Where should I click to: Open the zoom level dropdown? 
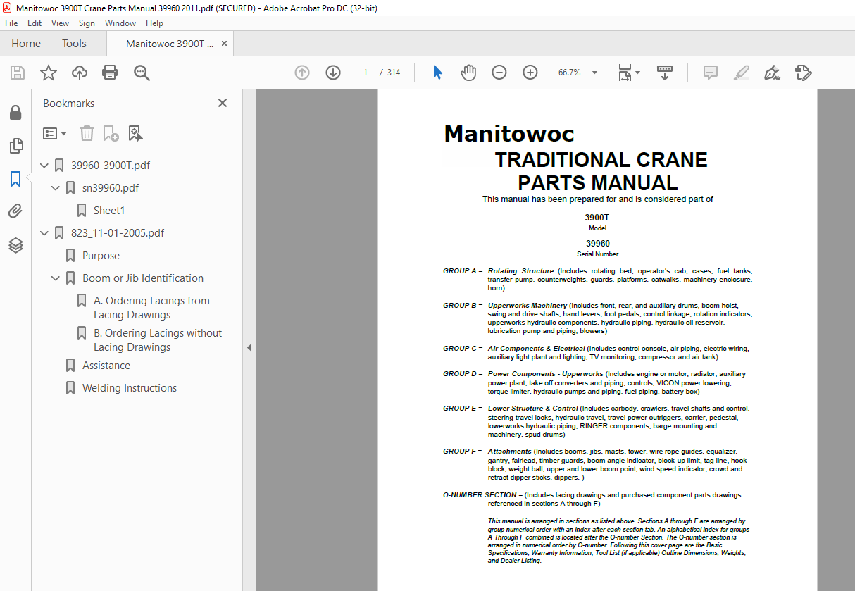pyautogui.click(x=594, y=73)
